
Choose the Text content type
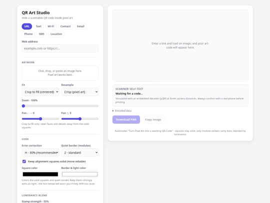tap(38, 27)
